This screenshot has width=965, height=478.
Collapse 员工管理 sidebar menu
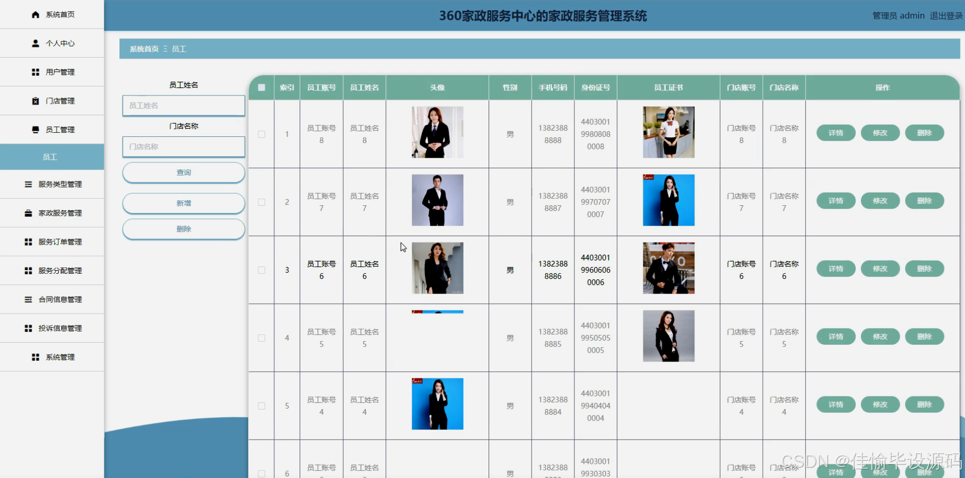(x=52, y=130)
